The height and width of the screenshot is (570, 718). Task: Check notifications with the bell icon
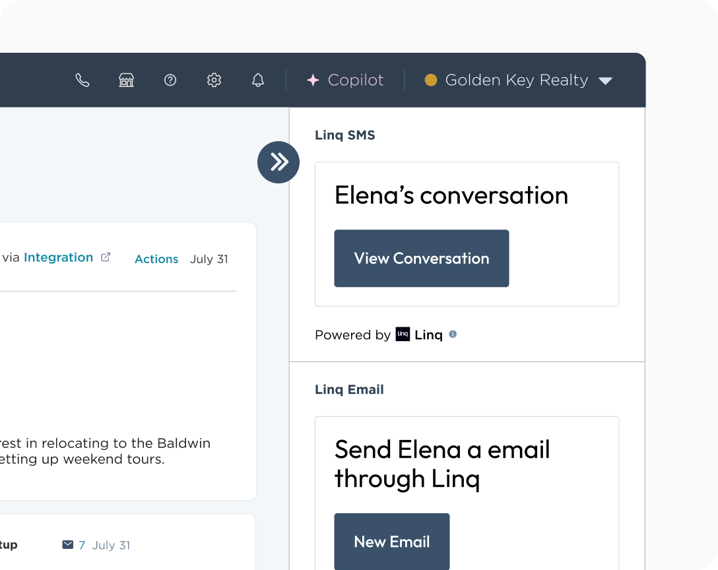pyautogui.click(x=257, y=80)
